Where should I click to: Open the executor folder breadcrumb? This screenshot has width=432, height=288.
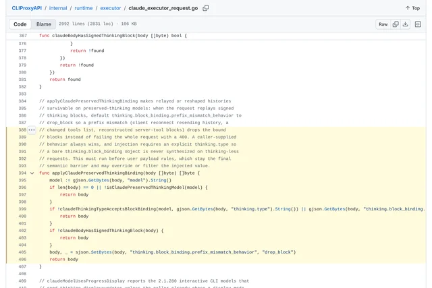(111, 8)
